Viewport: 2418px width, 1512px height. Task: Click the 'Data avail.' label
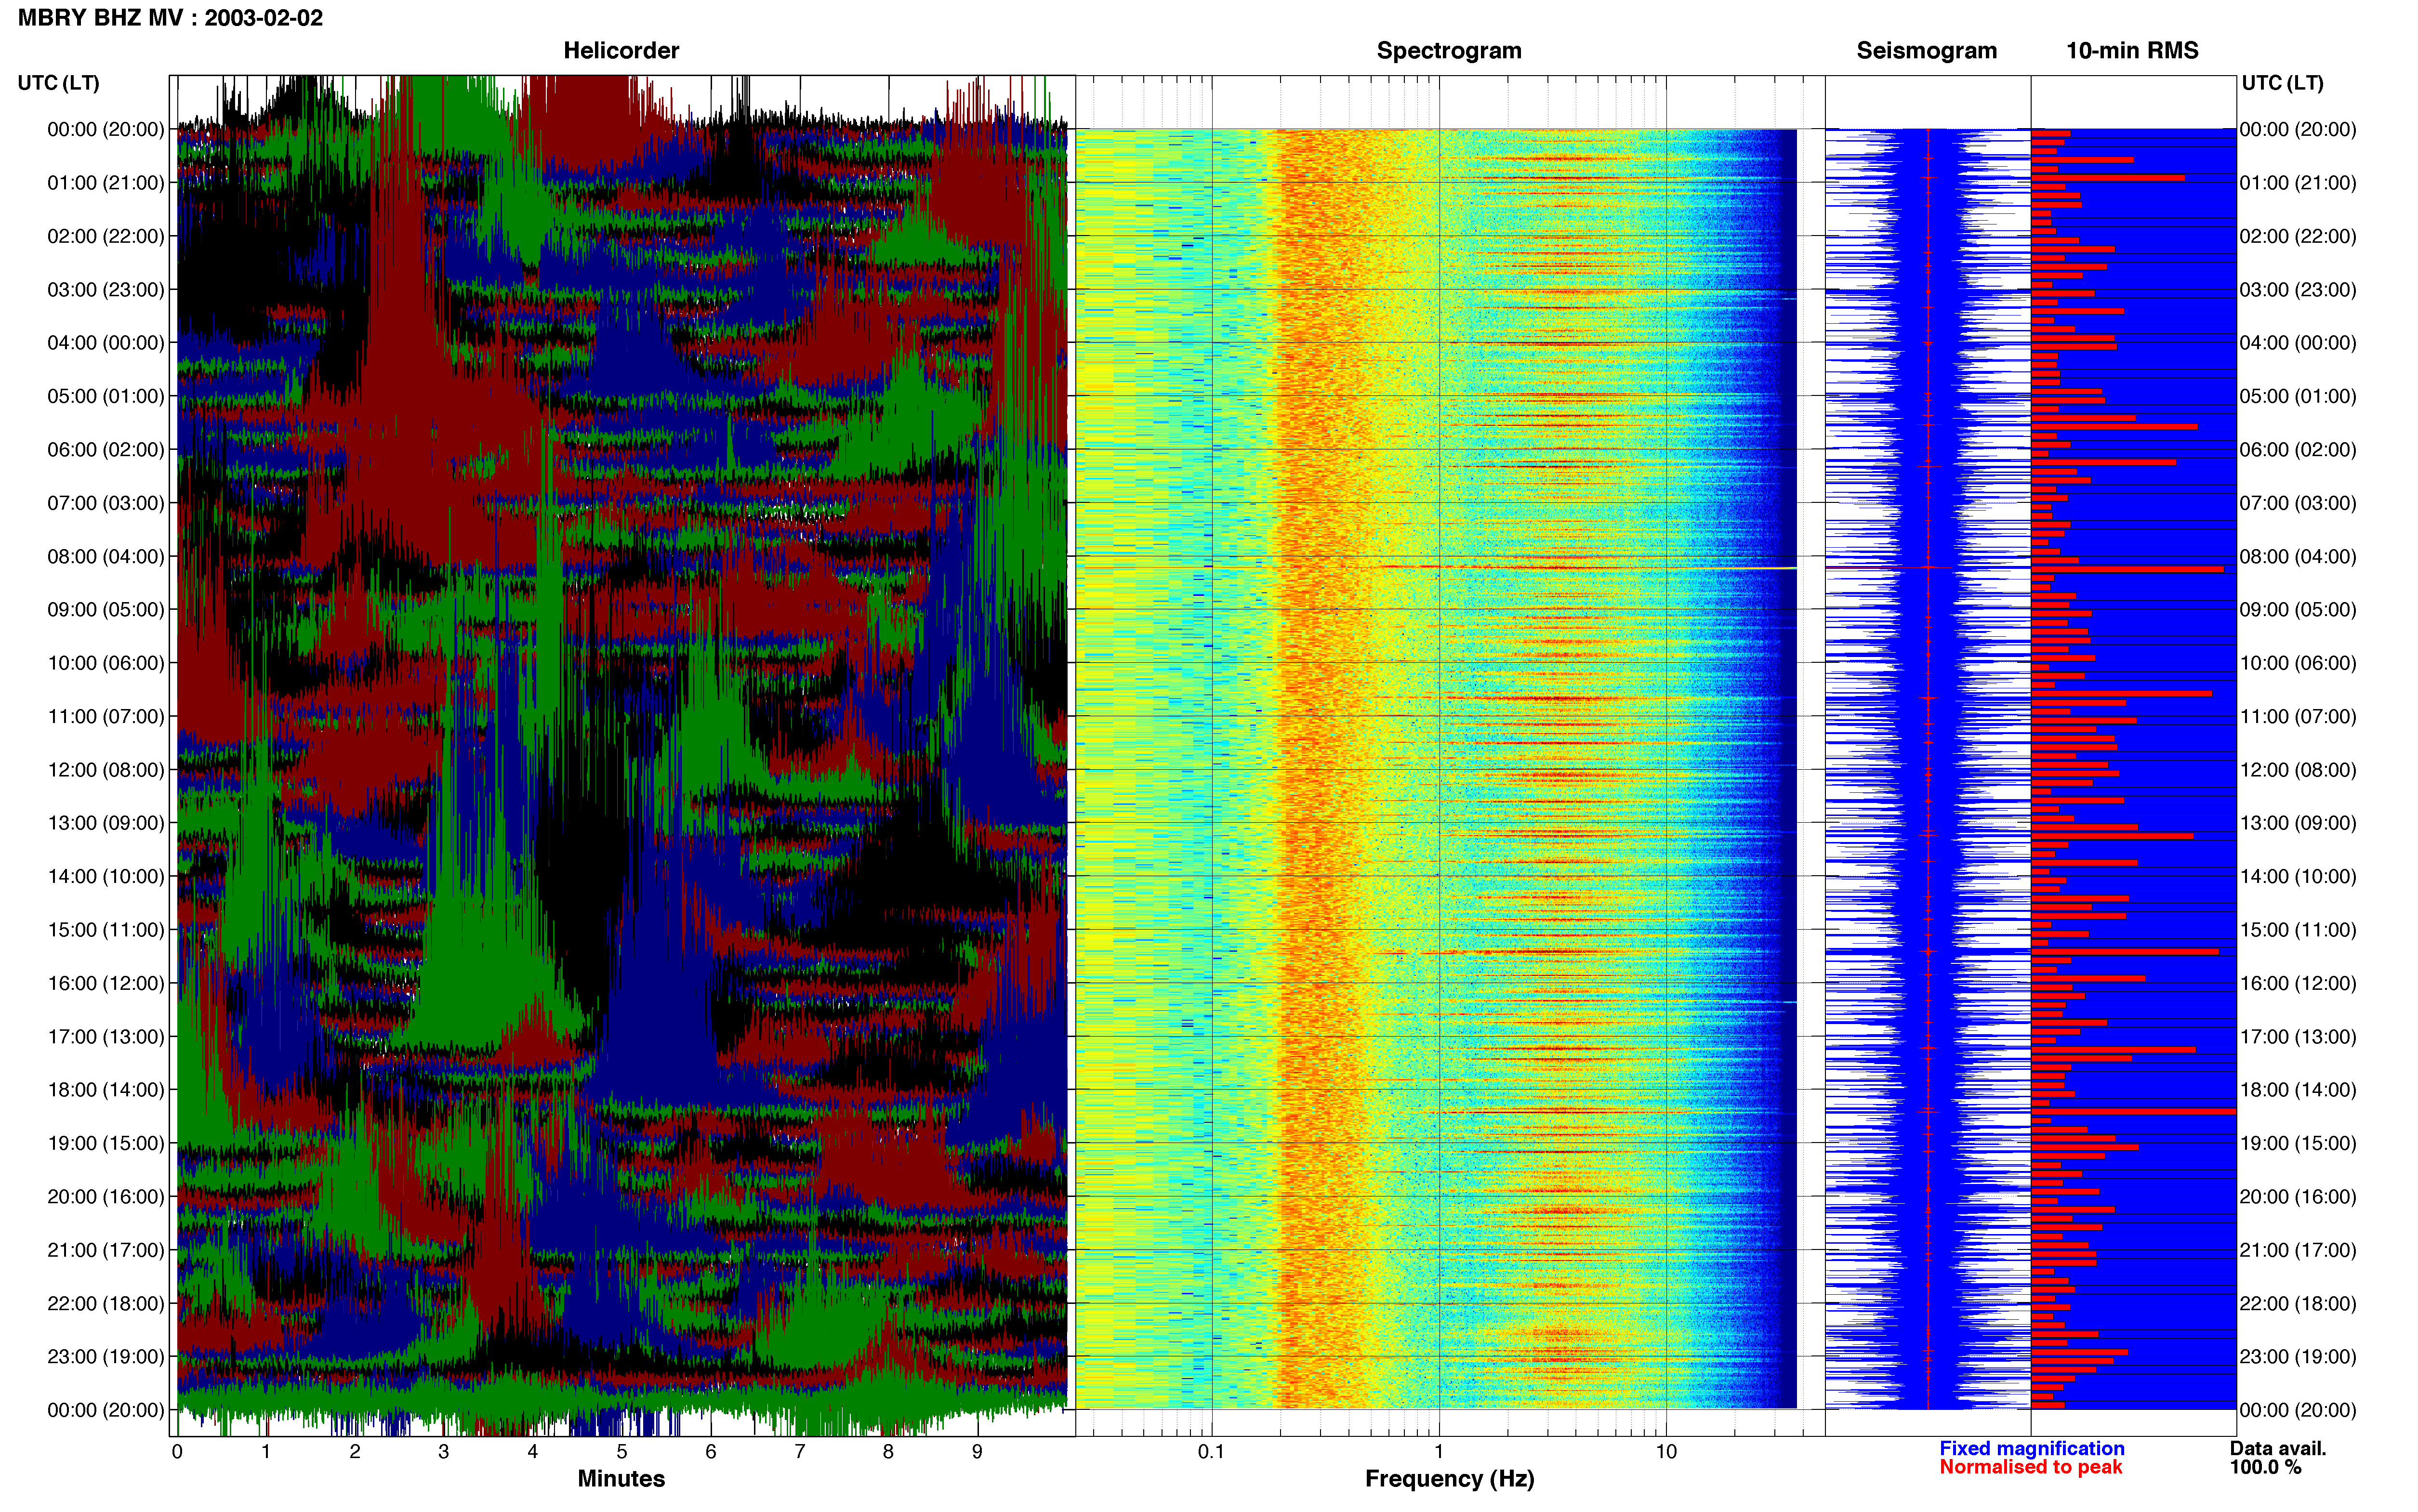2278,1448
